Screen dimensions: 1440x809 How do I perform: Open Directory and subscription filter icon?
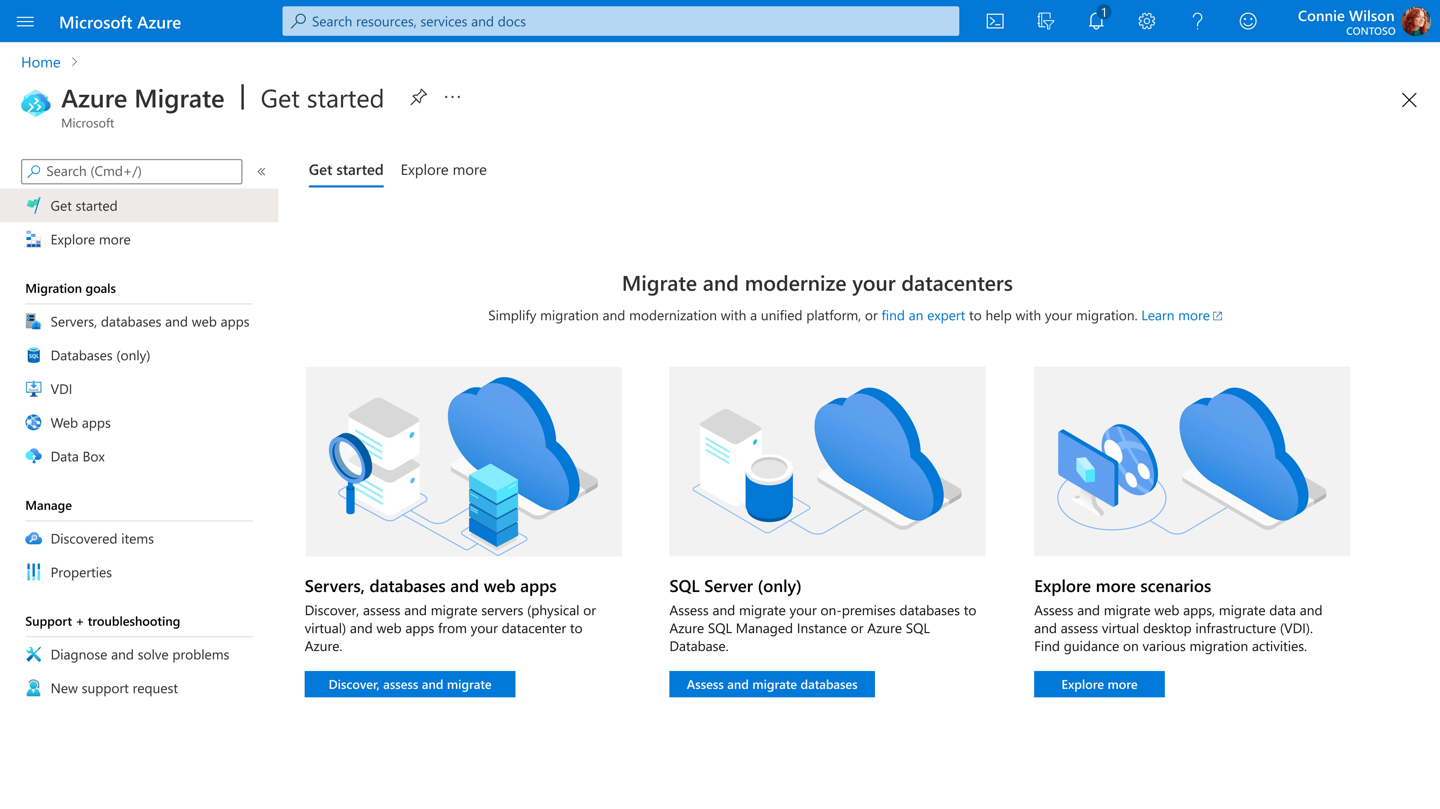1045,21
